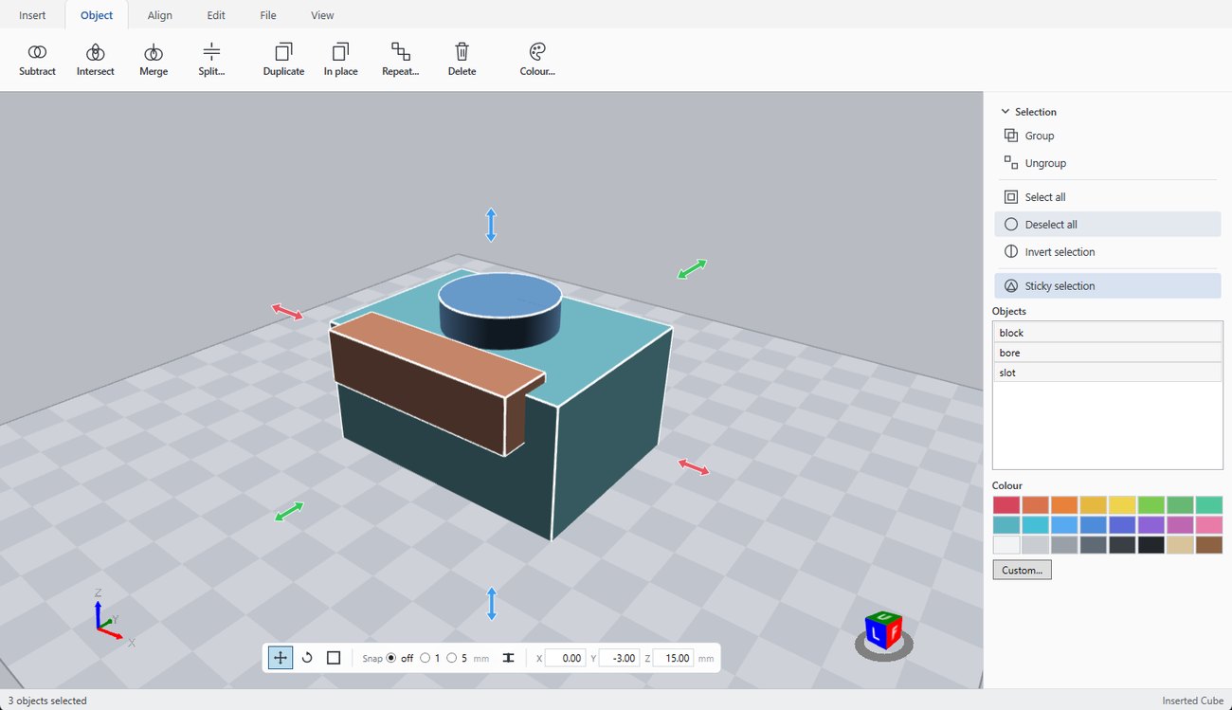The image size is (1232, 710).
Task: Pick the black colour swatch
Action: pos(1151,545)
